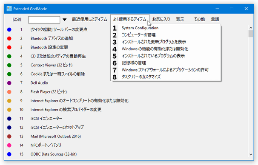Click the purple dot beside Dell Audio
The image size is (258, 165).
click(9, 83)
